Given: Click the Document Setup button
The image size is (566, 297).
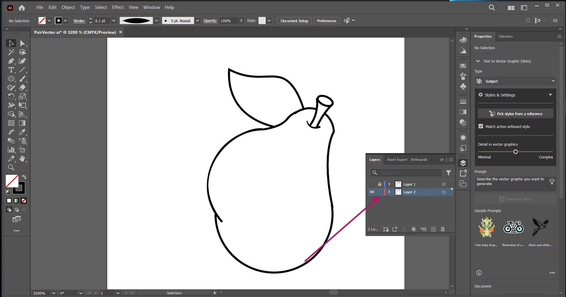Looking at the screenshot, I should coord(294,21).
